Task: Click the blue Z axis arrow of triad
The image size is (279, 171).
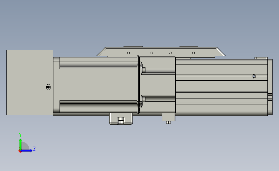Action: pos(26,151)
